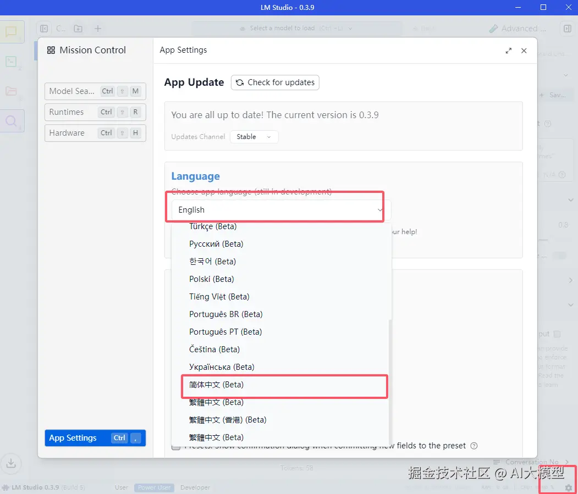The width and height of the screenshot is (578, 494).
Task: Open the Updates Channel Stable dropdown
Action: (x=254, y=137)
